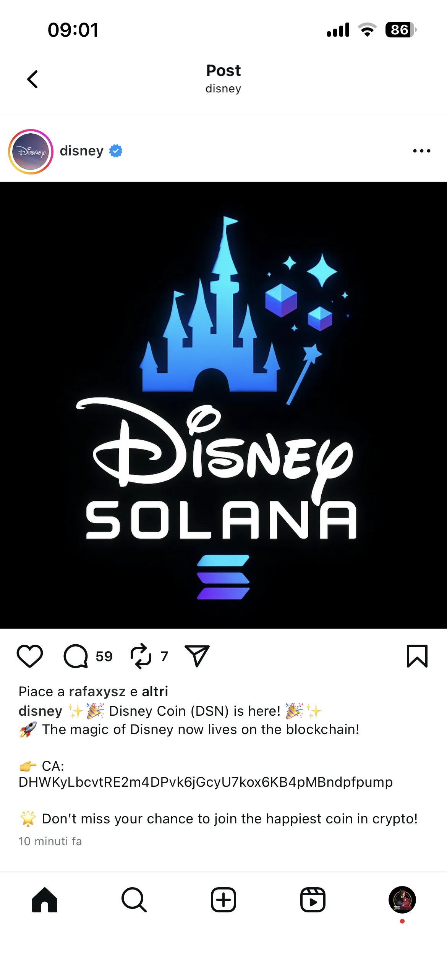This screenshot has width=447, height=967.
Task: Create a new post with the plus icon
Action: pos(223,900)
